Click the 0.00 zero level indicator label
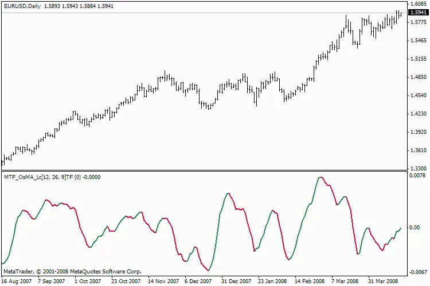Viewport: 430px width, 286px height. point(414,228)
